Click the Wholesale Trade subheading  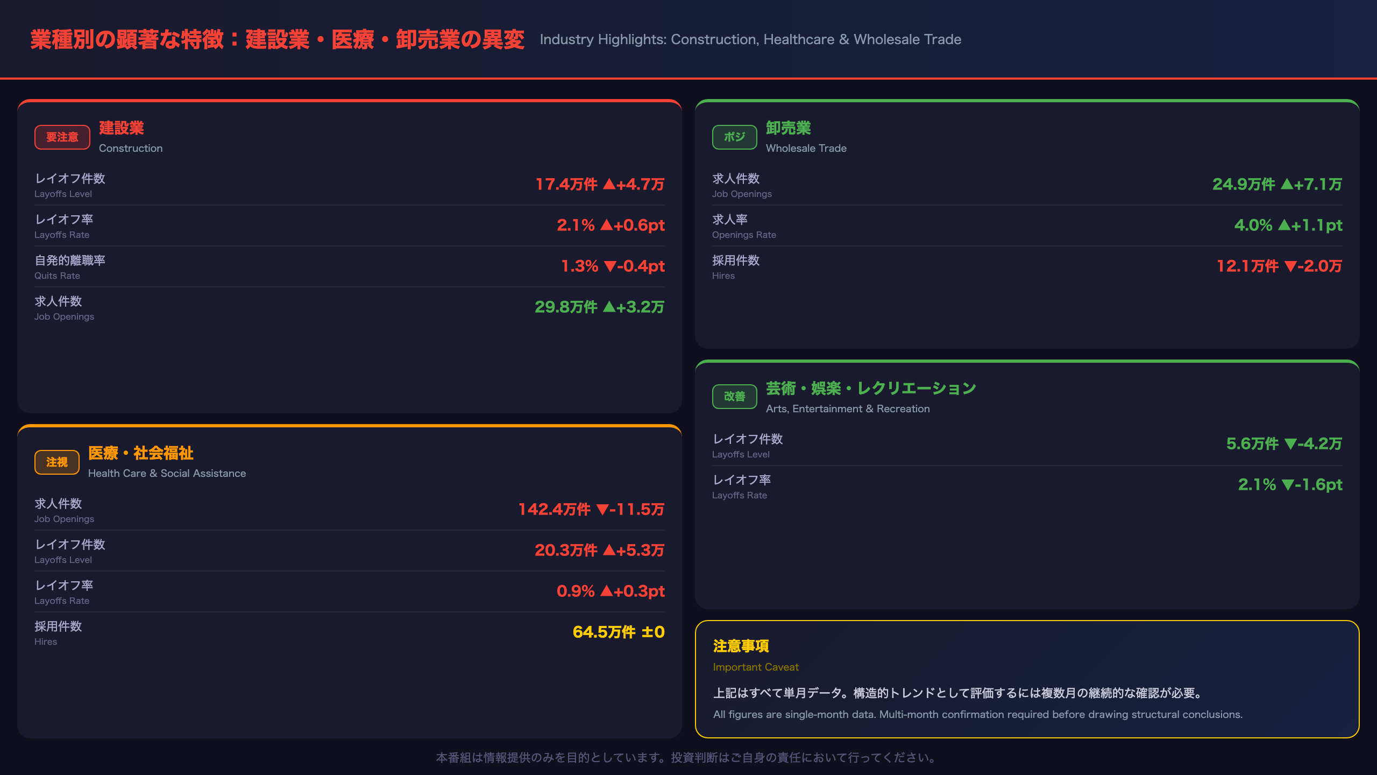coord(806,148)
